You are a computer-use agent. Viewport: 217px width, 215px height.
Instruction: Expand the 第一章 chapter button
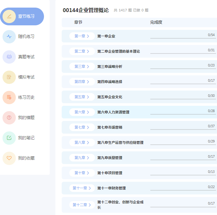(x=82, y=36)
